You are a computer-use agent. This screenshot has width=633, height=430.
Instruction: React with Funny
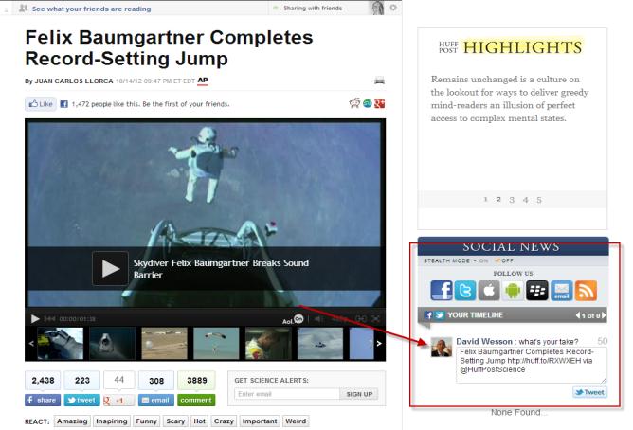pos(146,421)
